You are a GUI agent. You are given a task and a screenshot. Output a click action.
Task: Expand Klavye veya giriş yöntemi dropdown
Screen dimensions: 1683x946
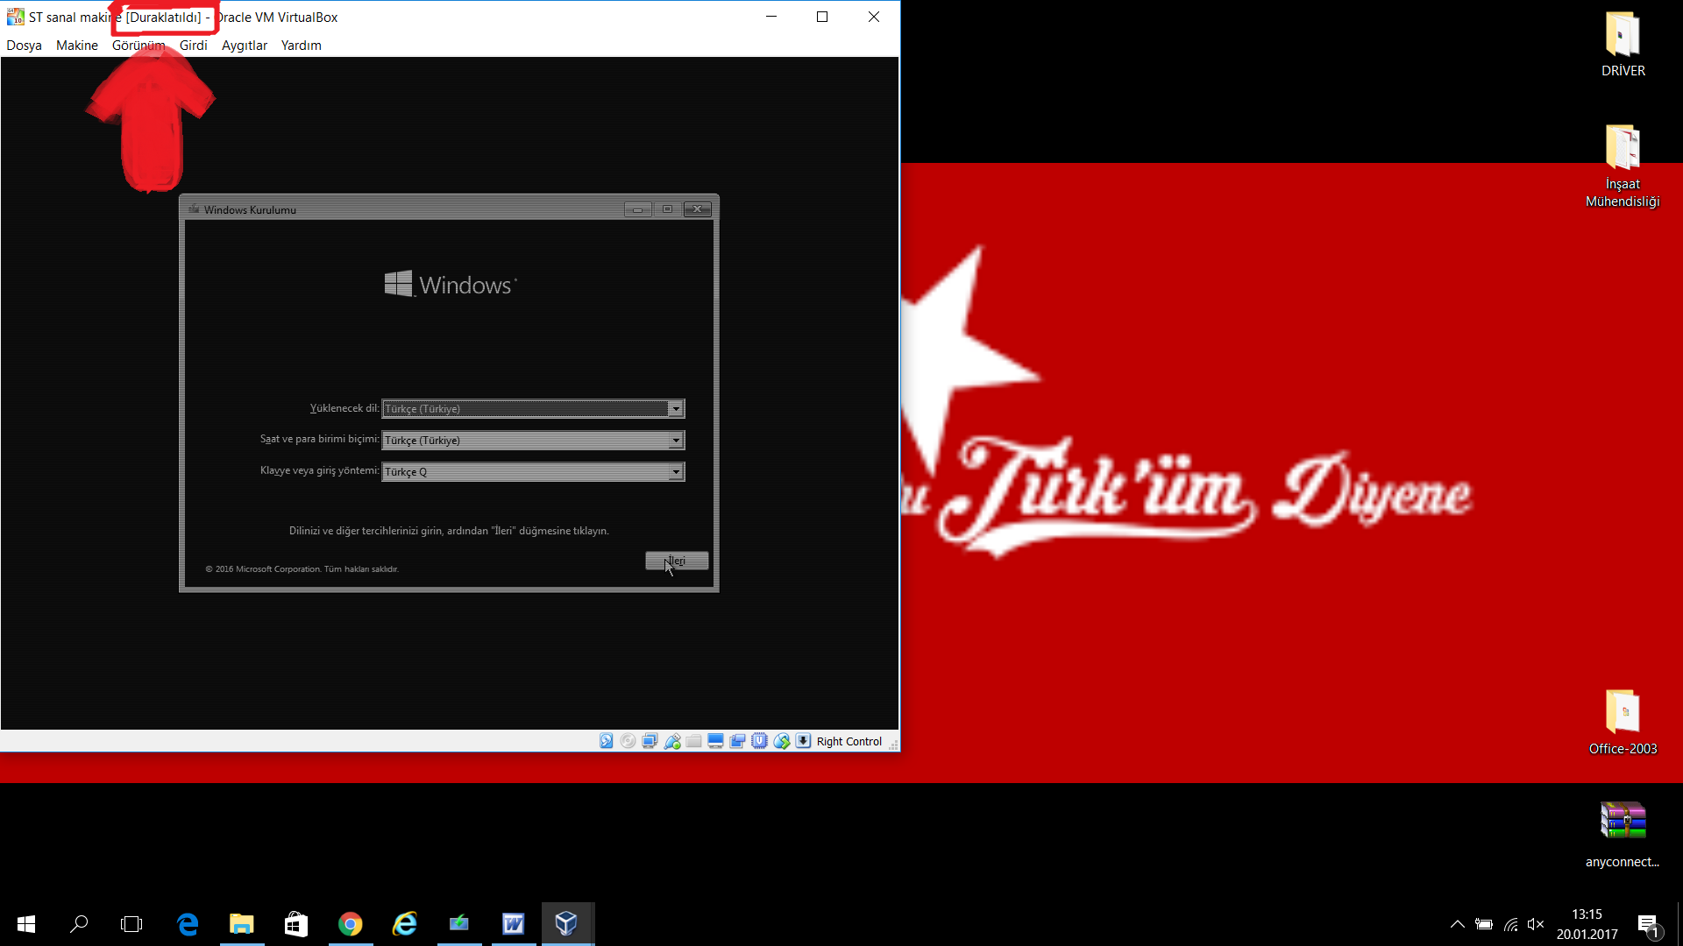675,472
